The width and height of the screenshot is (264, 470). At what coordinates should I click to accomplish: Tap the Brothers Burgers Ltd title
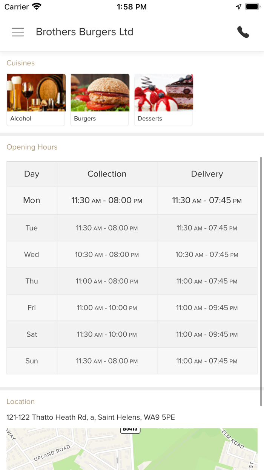coord(84,32)
